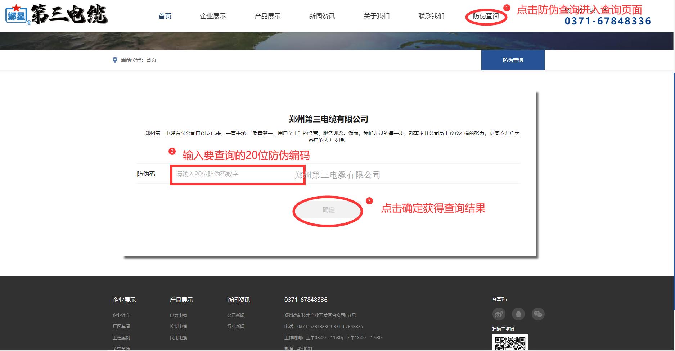Open the 防伪查询 nav menu item
Viewport: 675px width, 351px height.
486,16
